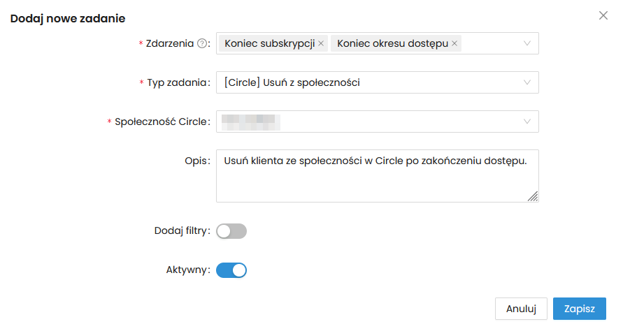
Task: Expand the Społeczność Circle dropdown arrow
Action: coord(527,122)
